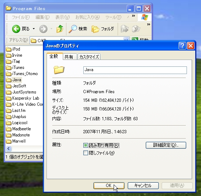This screenshot has height=196, width=201.
Task: Click the Madbeetle folder icon
Action: (x=9, y=129)
